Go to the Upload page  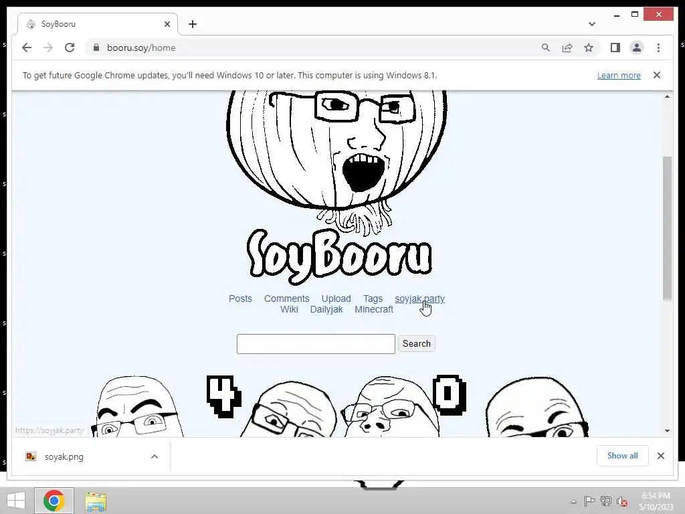[336, 298]
